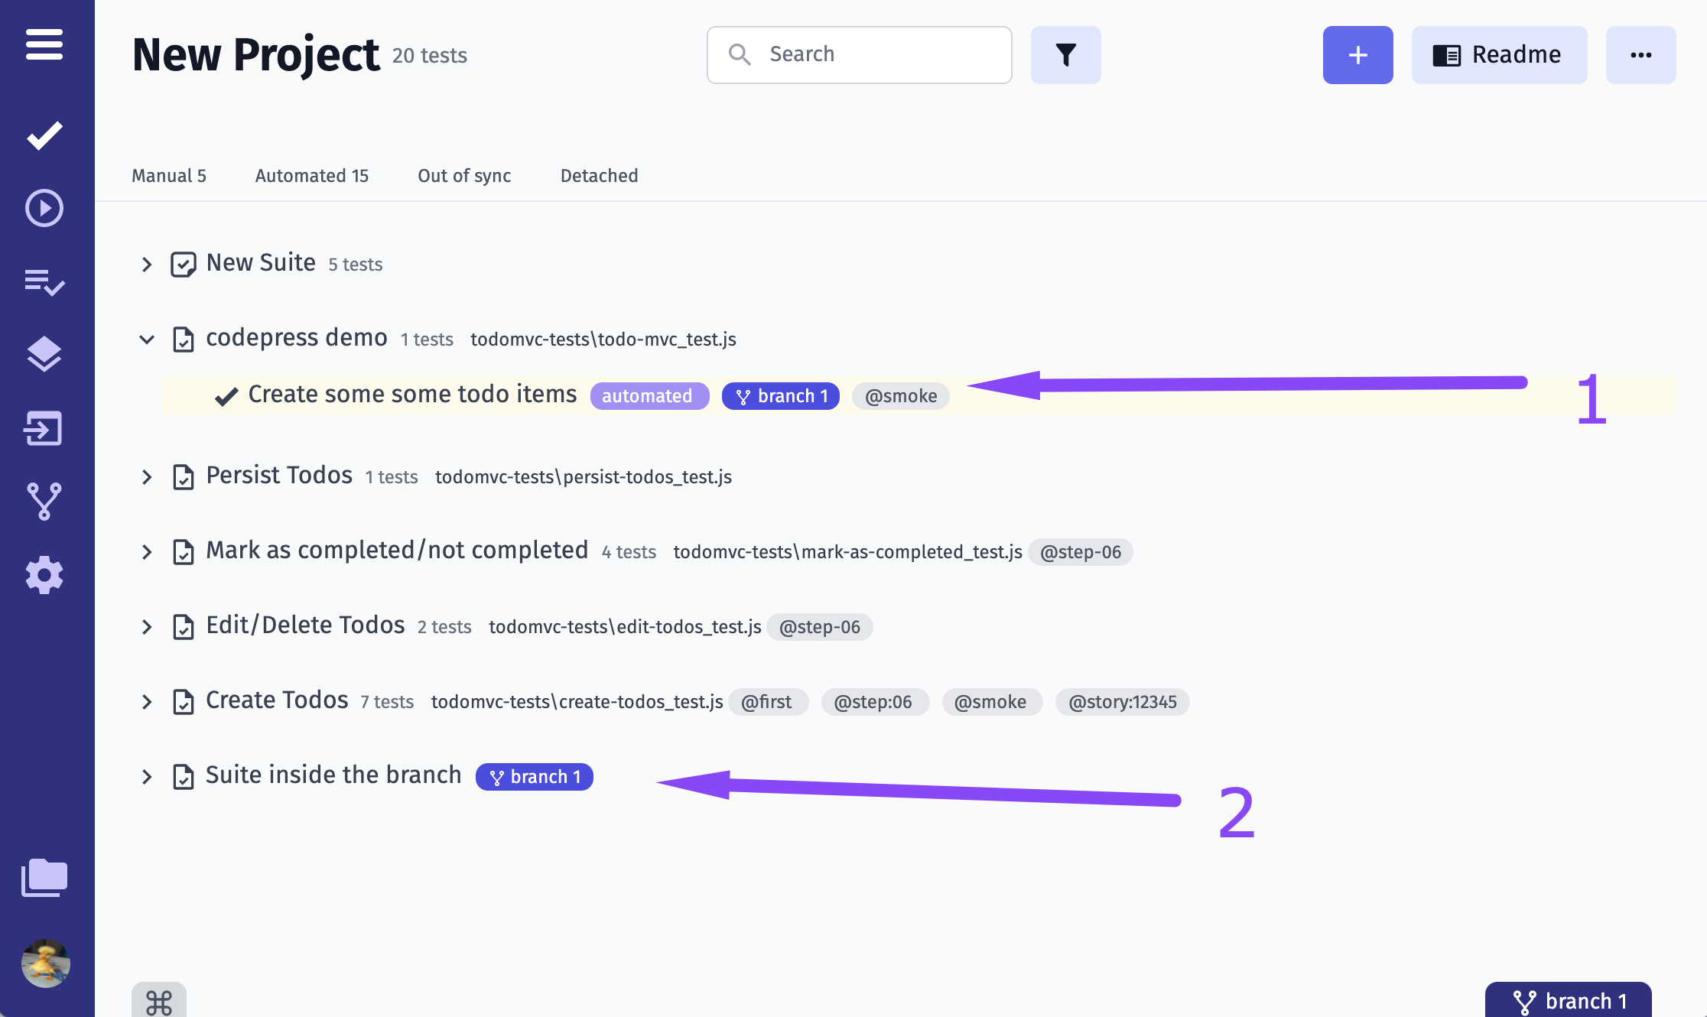
Task: Open the Imports arrow-box sidebar icon
Action: (x=44, y=428)
